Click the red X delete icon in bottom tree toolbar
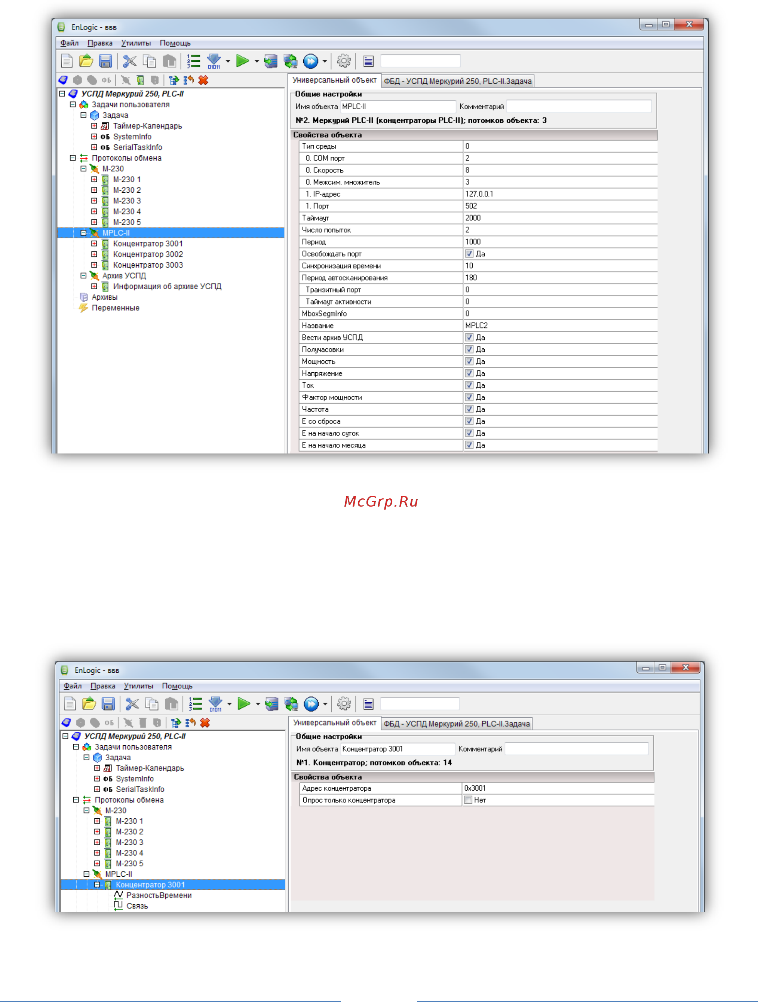This screenshot has height=1002, width=758. tap(205, 723)
